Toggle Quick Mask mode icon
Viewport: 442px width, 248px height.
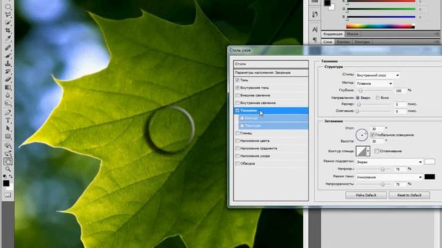(x=8, y=194)
